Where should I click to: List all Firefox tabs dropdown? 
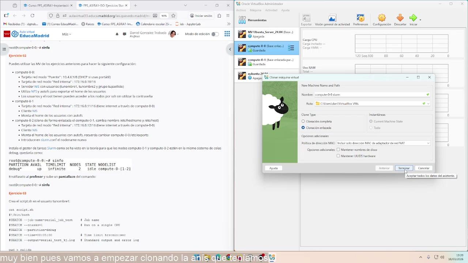pyautogui.click(x=185, y=5)
